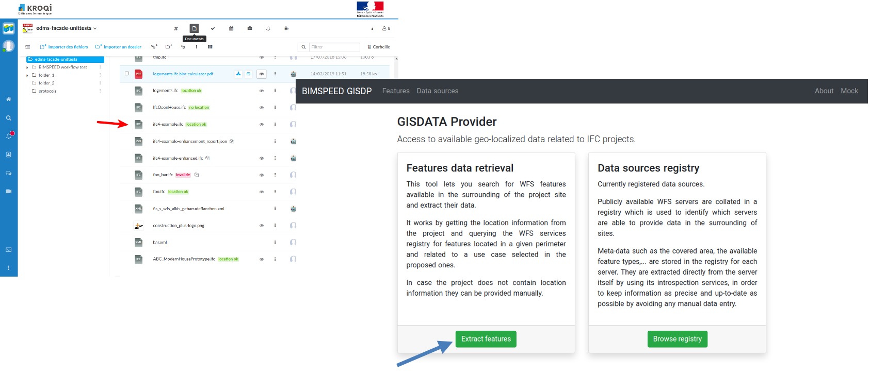Viewport: 870px width, 375px height.
Task: Click the project info icon beside members count
Action: (372, 28)
